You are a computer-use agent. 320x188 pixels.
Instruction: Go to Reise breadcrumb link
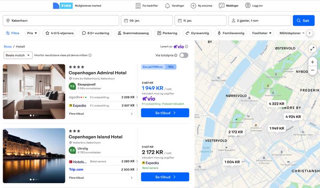pos(8,47)
